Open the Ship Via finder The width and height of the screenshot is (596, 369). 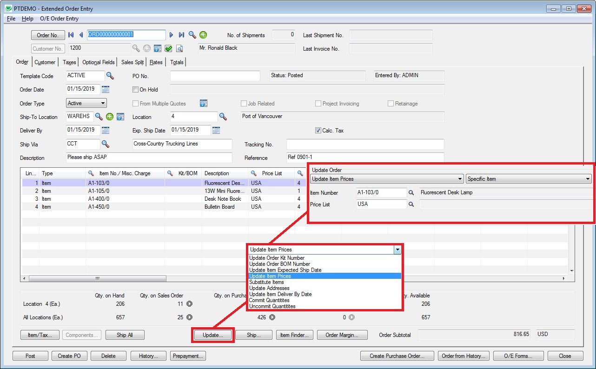tap(105, 144)
